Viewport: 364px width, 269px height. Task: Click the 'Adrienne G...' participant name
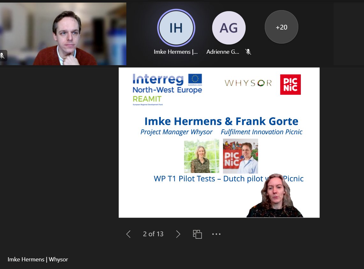point(223,52)
